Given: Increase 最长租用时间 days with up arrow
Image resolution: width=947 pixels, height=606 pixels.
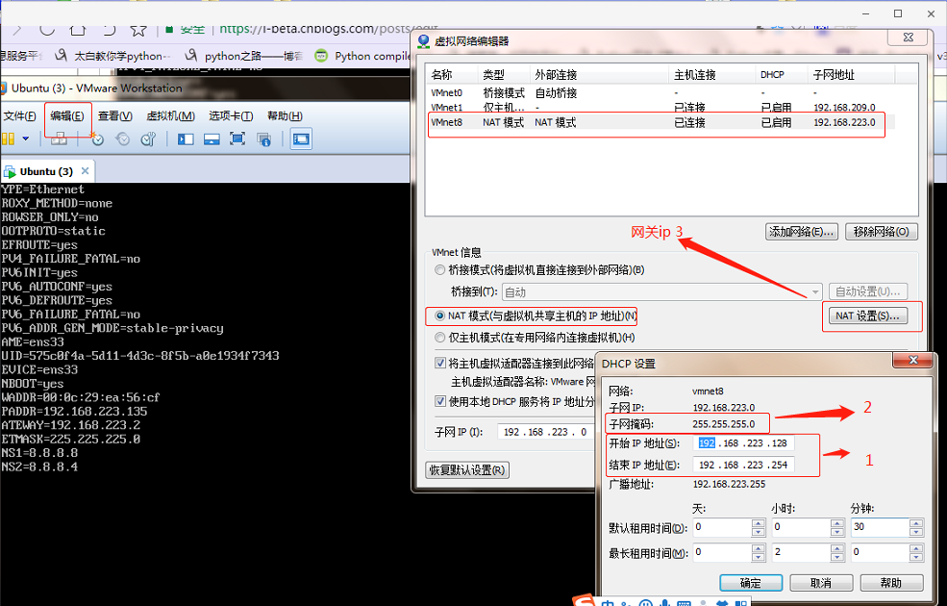Looking at the screenshot, I should coord(758,548).
